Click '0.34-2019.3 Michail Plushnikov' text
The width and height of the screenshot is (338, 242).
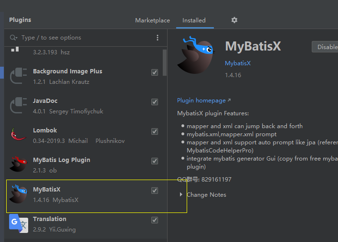click(x=79, y=141)
